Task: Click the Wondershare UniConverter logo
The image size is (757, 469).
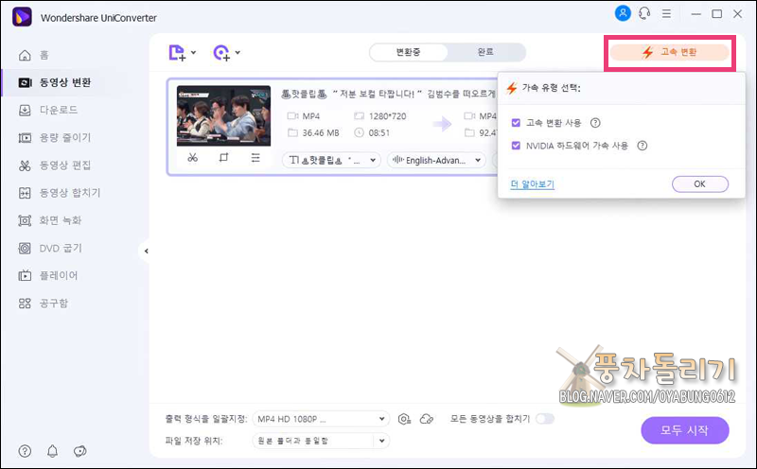Action: pyautogui.click(x=22, y=17)
